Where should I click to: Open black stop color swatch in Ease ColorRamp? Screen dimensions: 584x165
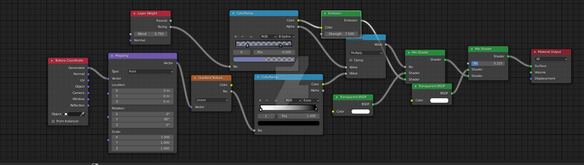[x=289, y=123]
